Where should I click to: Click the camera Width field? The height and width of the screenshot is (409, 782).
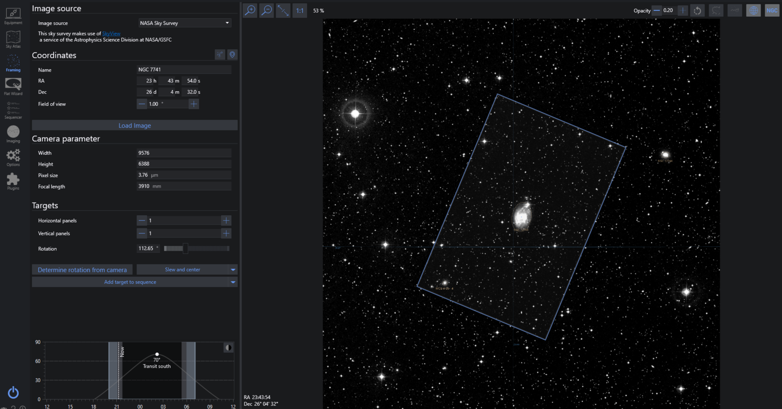tap(184, 153)
